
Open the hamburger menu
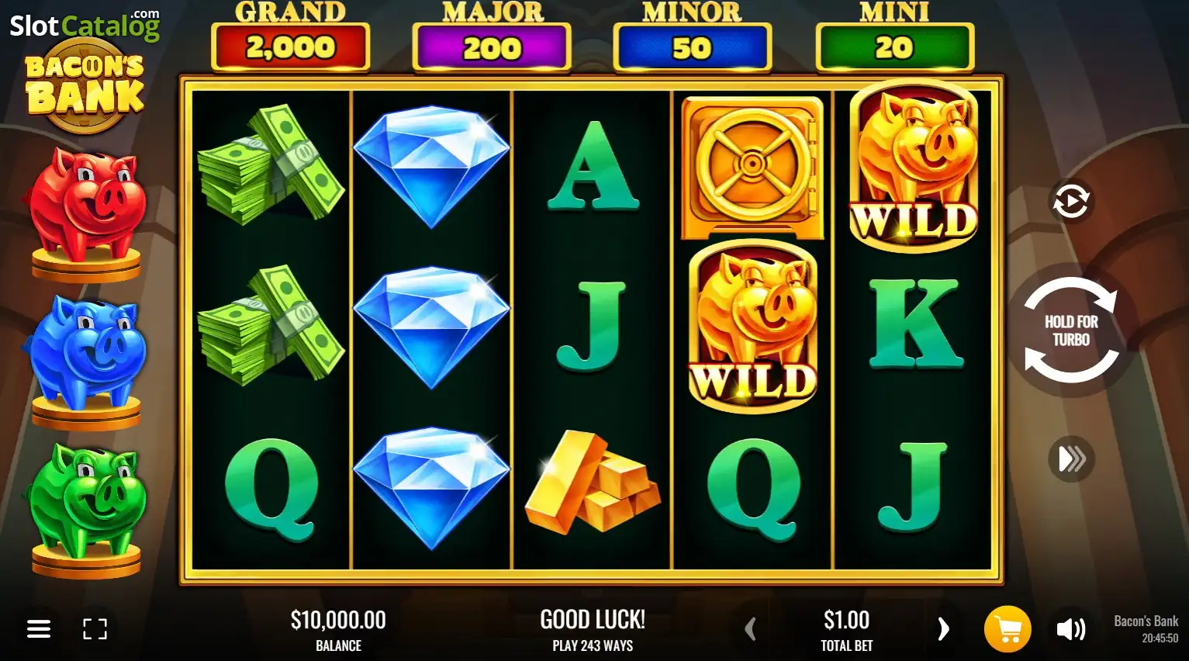[39, 629]
